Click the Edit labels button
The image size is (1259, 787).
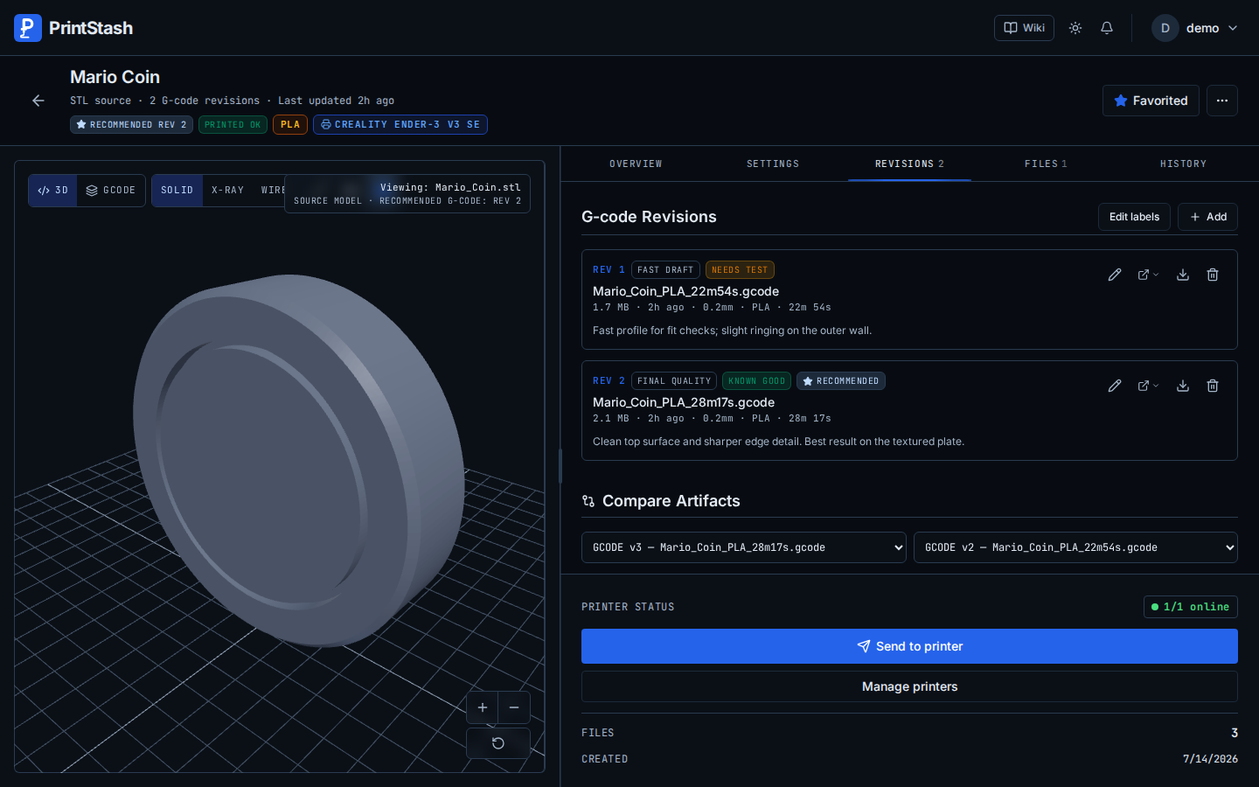1134,217
